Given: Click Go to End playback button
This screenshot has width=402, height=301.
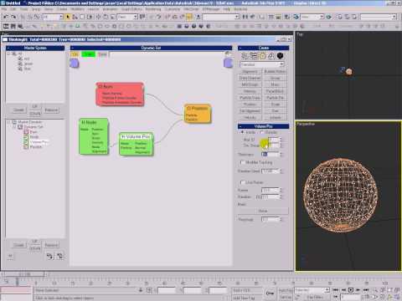Looking at the screenshot, I should tap(365, 290).
